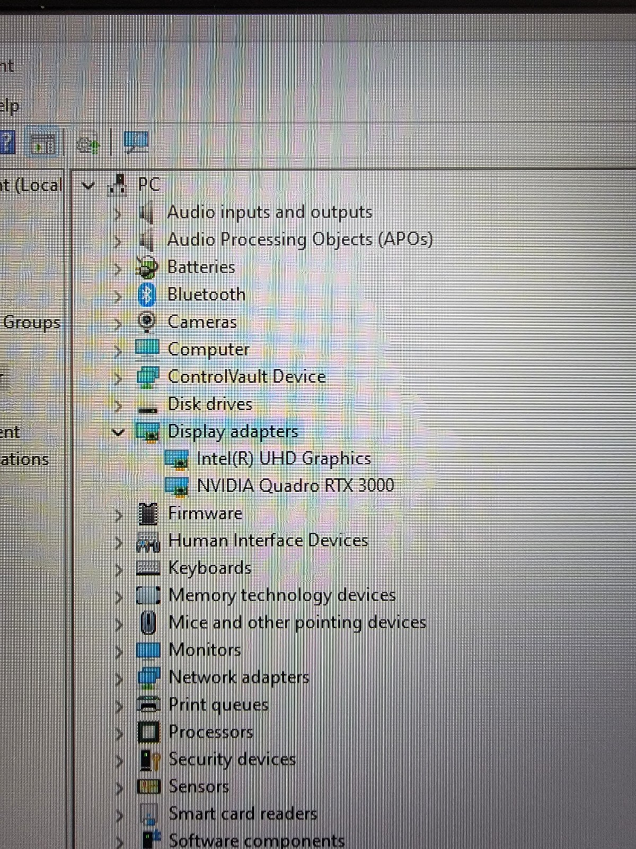636x849 pixels.
Task: Click the Disk drives icon
Action: (147, 410)
